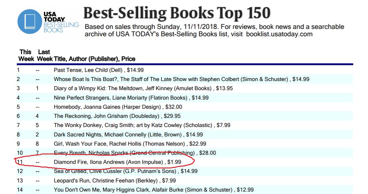Screen dimensions: 368x194
Task: Click the This Week column header
Action: 26,55
